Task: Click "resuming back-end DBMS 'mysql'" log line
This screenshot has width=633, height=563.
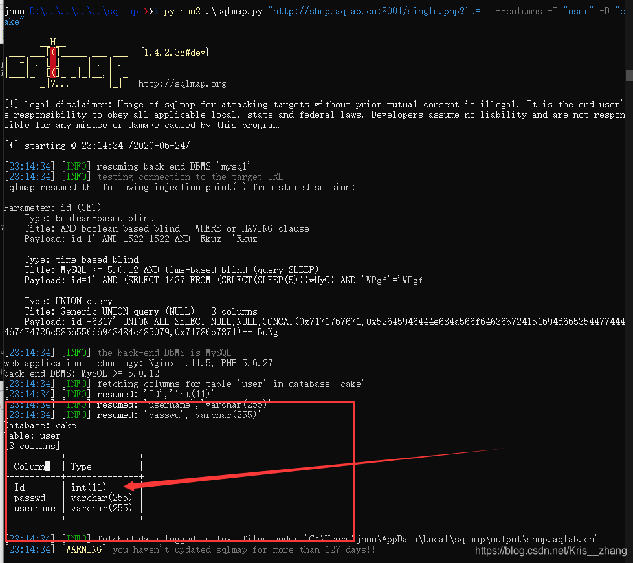Action: click(x=127, y=166)
